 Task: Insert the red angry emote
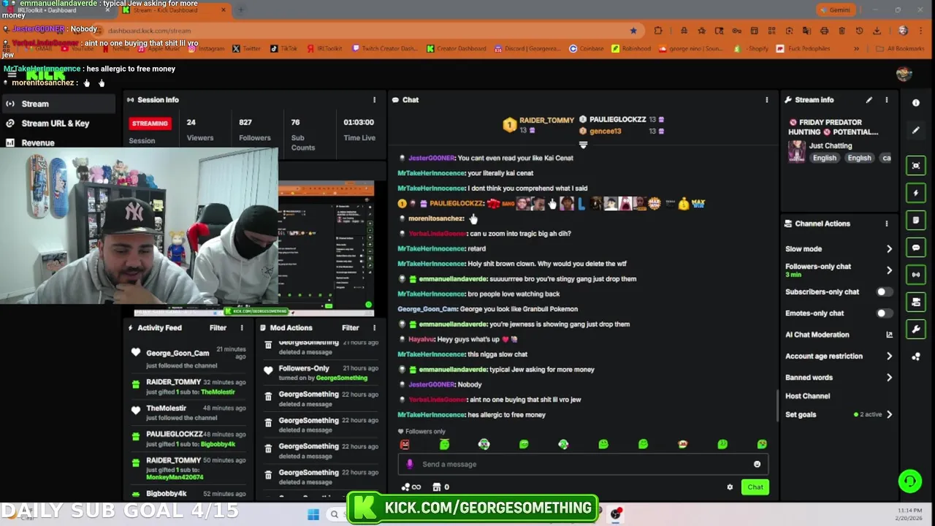click(x=405, y=444)
